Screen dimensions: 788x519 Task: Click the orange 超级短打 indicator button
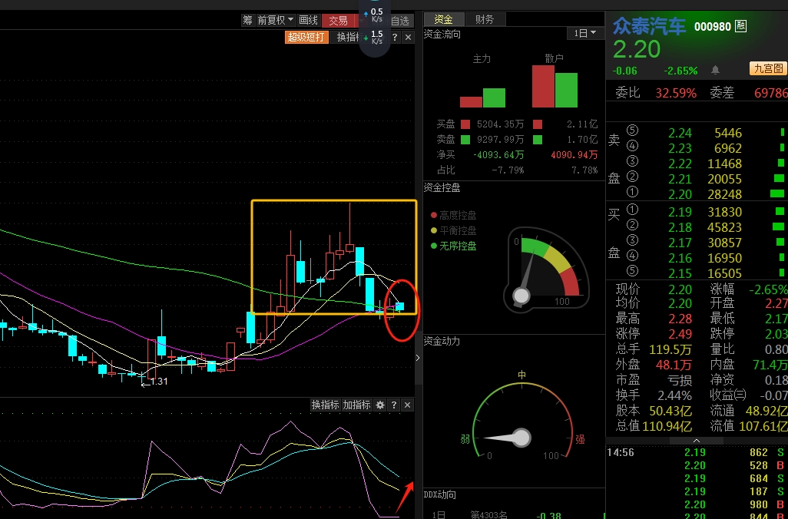click(x=306, y=37)
